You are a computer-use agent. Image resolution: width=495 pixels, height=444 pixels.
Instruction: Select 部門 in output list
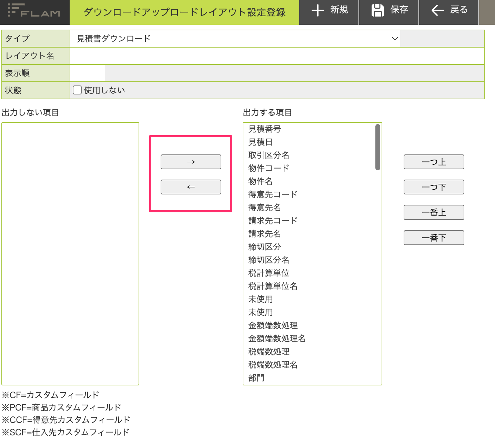256,378
